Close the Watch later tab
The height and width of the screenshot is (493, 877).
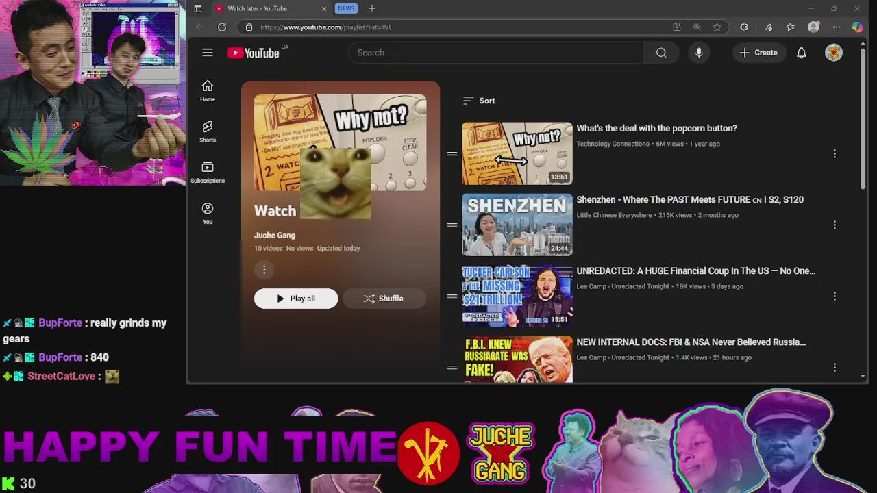[x=324, y=8]
